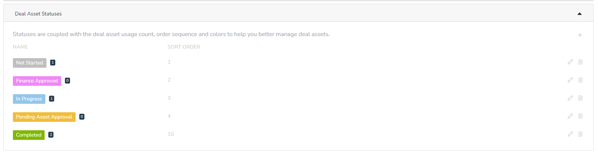Click the Deal Asset Statuses header title
Viewport: 598px width, 152px height.
point(38,14)
